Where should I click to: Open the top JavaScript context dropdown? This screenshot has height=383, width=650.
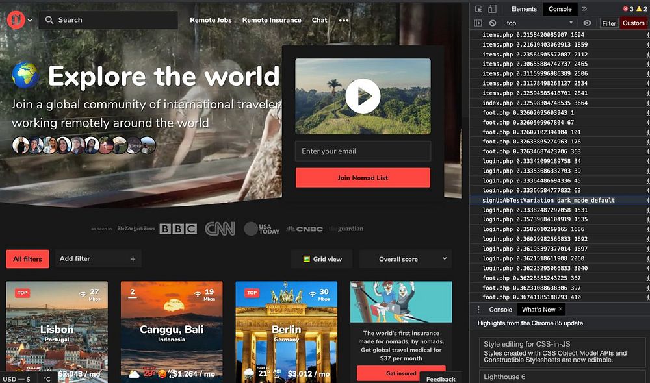click(x=539, y=23)
